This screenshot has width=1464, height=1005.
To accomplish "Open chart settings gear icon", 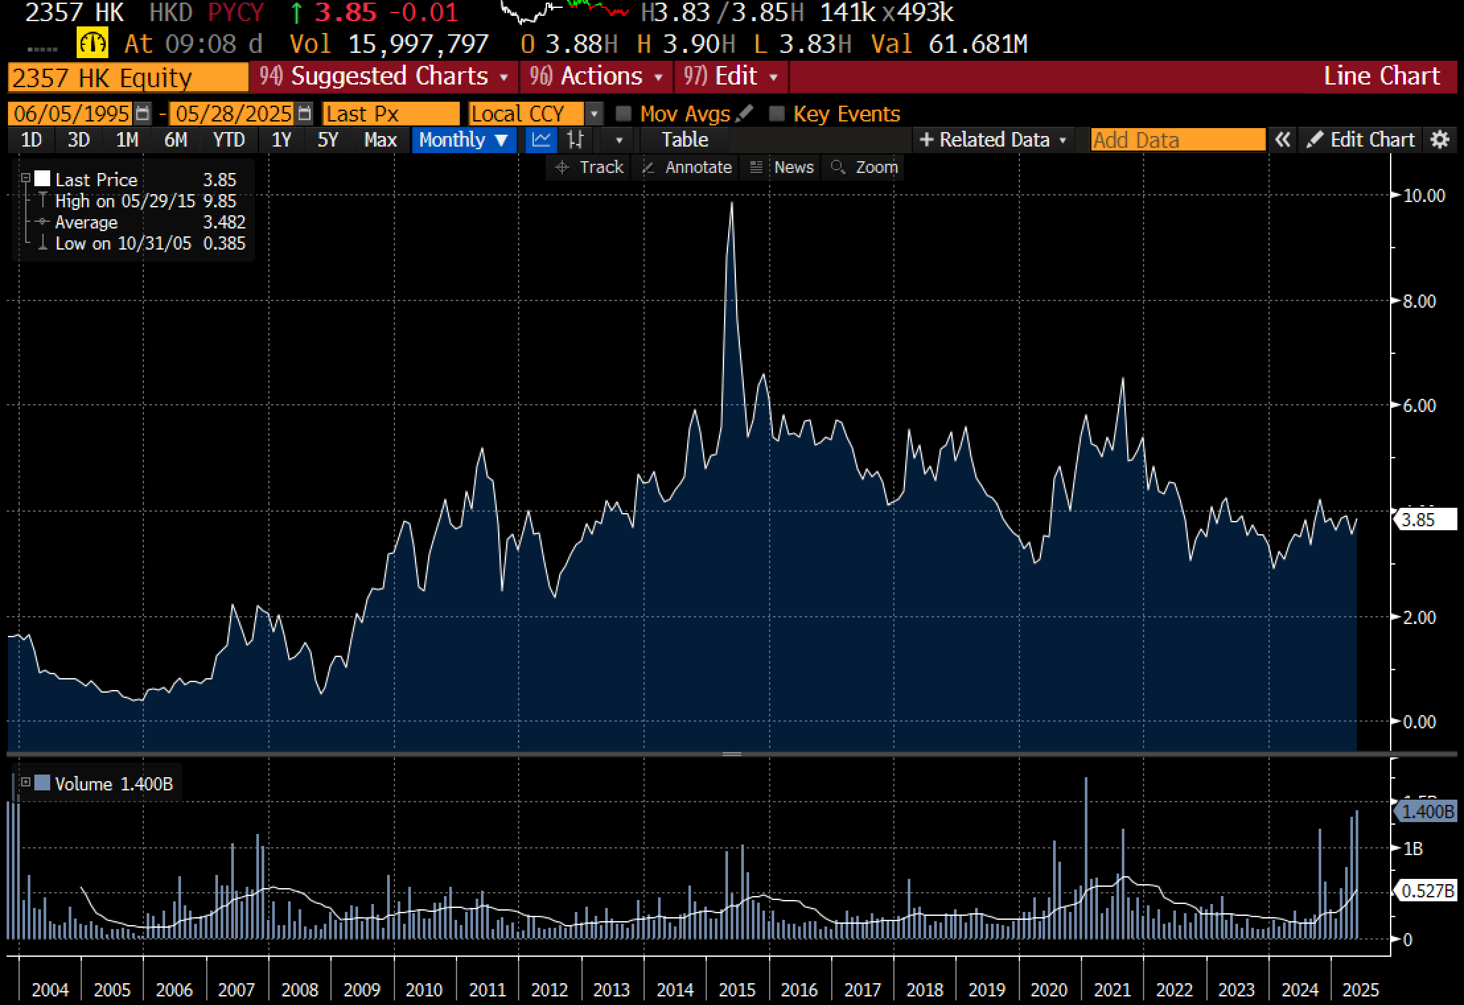I will pyautogui.click(x=1440, y=139).
